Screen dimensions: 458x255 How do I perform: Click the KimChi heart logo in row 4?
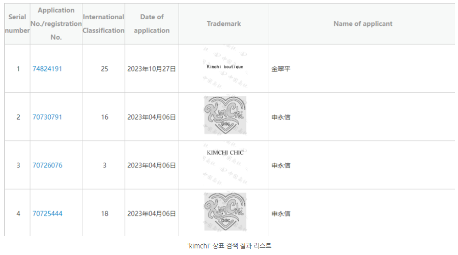coord(225,212)
